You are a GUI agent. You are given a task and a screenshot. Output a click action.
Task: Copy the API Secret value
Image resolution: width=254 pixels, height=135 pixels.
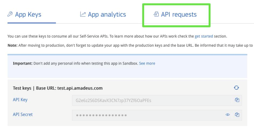(x=237, y=115)
